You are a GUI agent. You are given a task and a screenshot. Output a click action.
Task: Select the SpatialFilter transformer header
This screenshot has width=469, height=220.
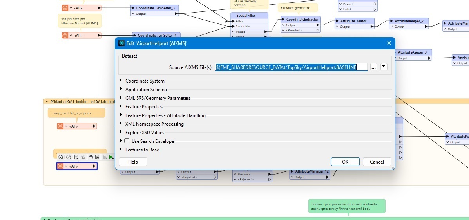250,16
